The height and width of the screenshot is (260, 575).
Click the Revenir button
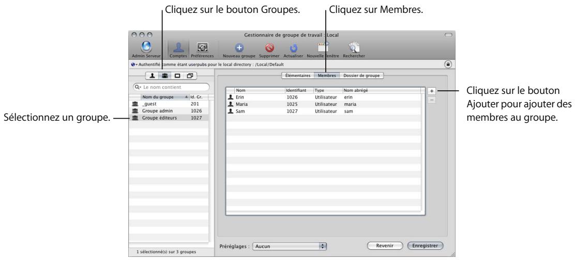coord(385,246)
